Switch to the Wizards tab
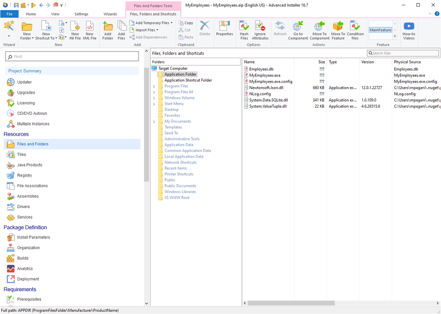The height and width of the screenshot is (314, 441). click(x=110, y=14)
